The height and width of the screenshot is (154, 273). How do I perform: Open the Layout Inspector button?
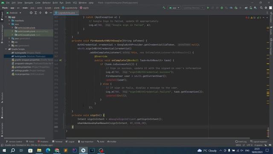pyautogui.click(x=259, y=142)
